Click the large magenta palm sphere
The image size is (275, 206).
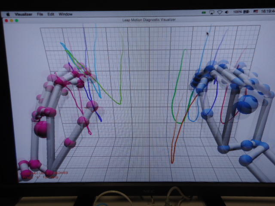41,129
